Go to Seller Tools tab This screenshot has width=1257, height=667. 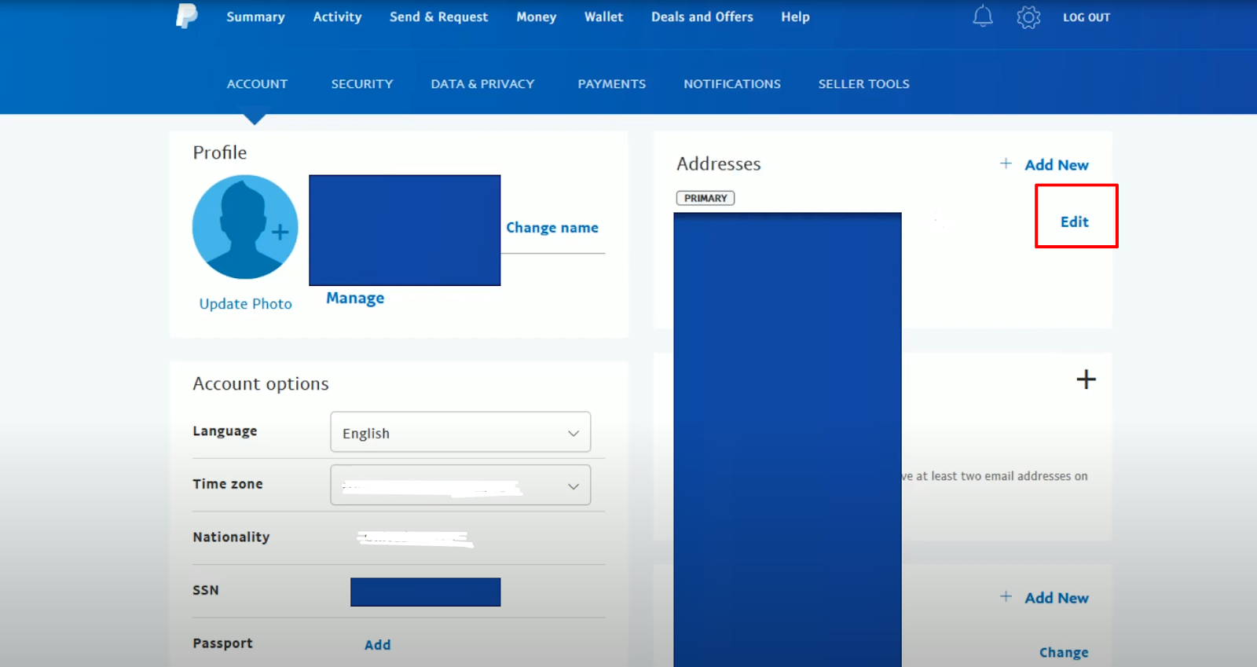[x=863, y=84]
